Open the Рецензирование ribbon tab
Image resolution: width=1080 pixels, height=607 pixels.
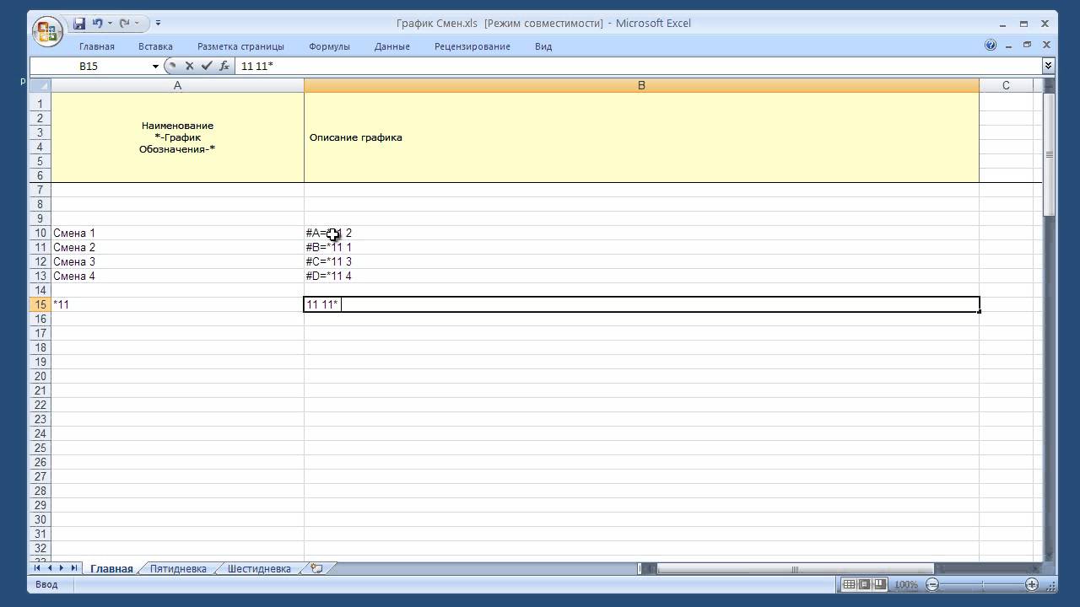(x=472, y=46)
